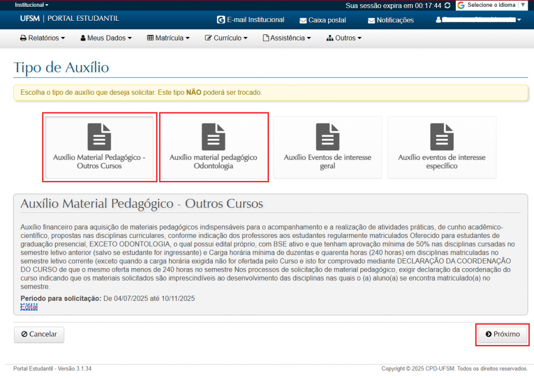Image resolution: width=534 pixels, height=379 pixels.
Task: View Notificações in top bar
Action: [x=391, y=20]
